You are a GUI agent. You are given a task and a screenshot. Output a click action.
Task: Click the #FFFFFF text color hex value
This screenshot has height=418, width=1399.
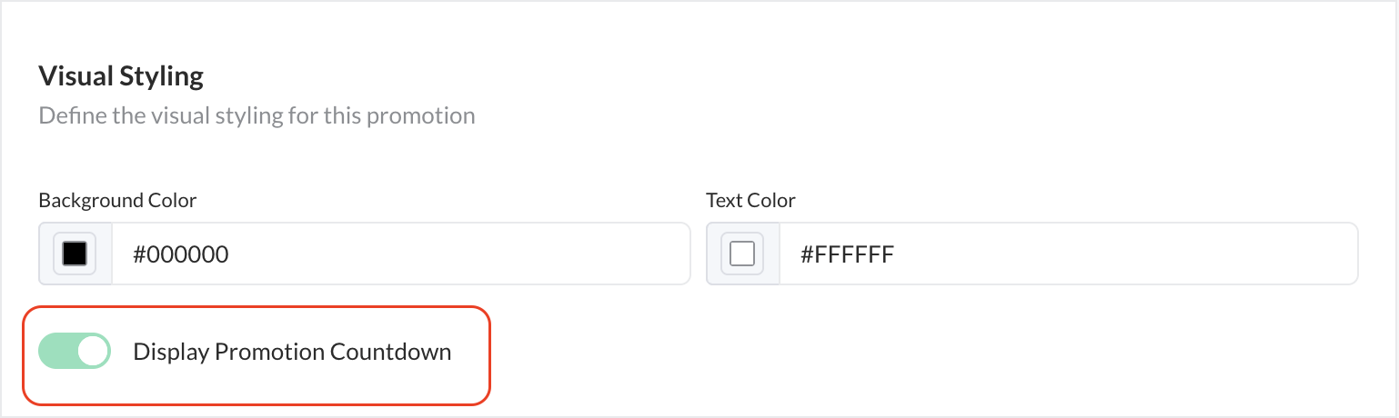click(848, 254)
